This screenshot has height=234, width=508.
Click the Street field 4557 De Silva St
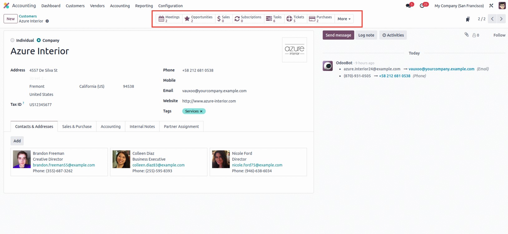click(x=43, y=70)
